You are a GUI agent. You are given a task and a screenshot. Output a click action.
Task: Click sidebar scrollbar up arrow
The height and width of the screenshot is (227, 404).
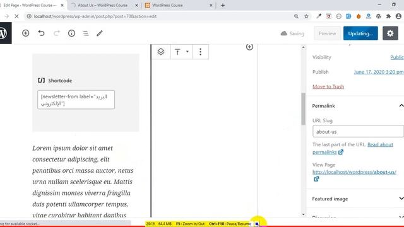tap(303, 47)
